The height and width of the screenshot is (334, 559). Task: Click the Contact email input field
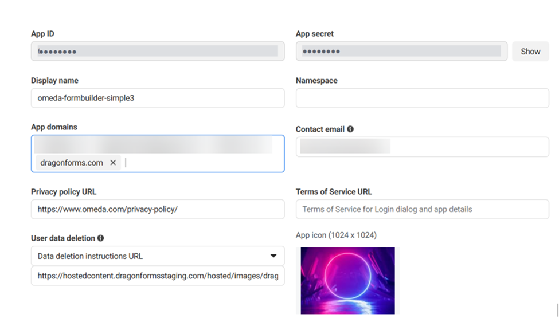[422, 147]
